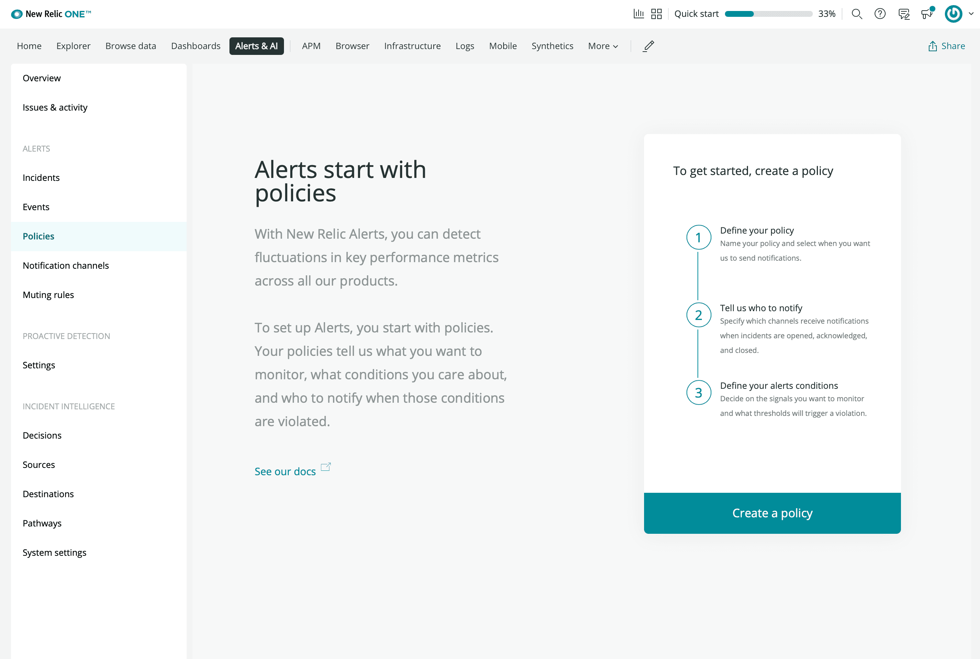Open the help/question mark icon
Viewport: 980px width, 659px height.
(x=880, y=14)
